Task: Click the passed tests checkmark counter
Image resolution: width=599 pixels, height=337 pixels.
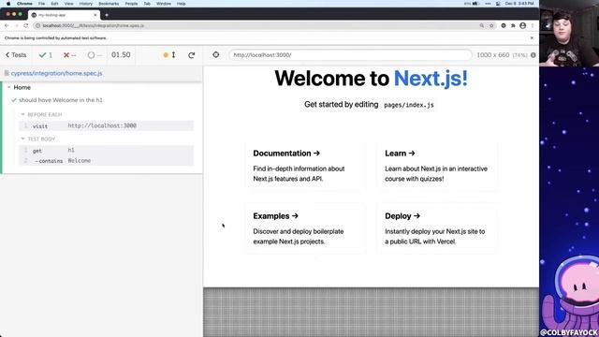Action: 46,55
